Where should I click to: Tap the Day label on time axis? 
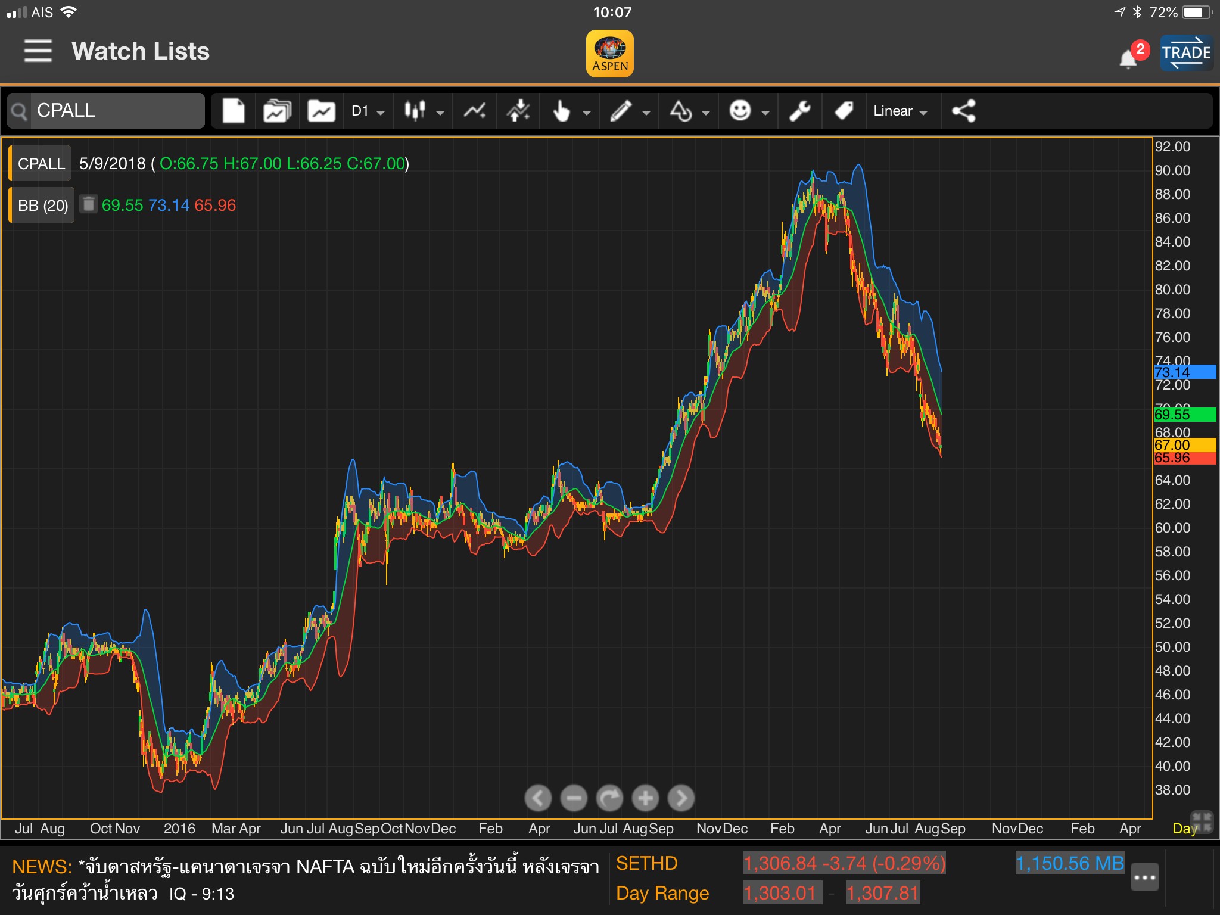pos(1184,829)
